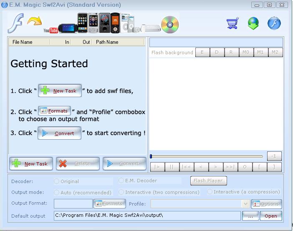
Task: Select Interactive (a compression) output mode
Action: 210,192
